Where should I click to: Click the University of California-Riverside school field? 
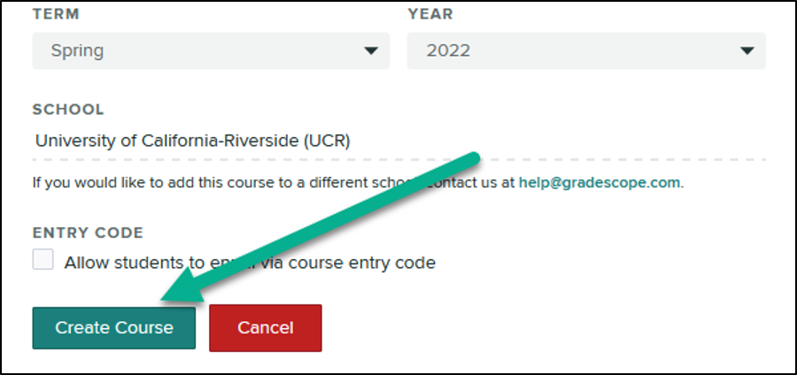click(193, 140)
